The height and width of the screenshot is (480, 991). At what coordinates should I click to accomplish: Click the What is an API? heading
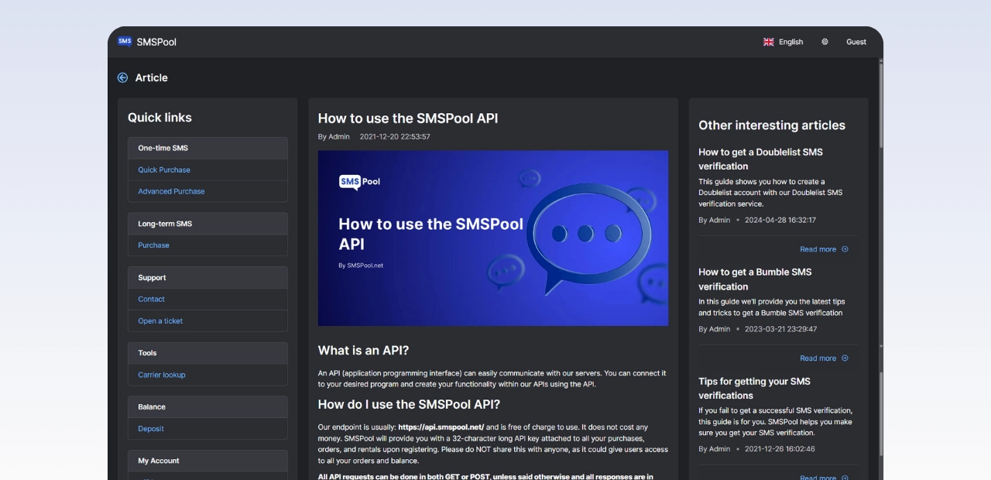click(363, 350)
